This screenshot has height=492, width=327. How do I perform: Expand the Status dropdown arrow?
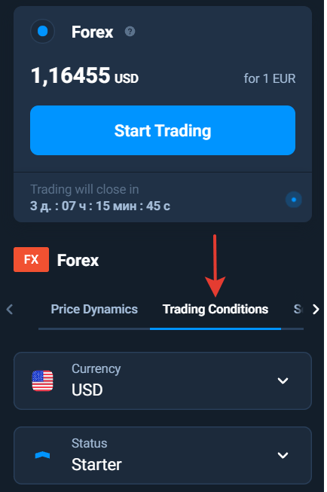point(283,455)
